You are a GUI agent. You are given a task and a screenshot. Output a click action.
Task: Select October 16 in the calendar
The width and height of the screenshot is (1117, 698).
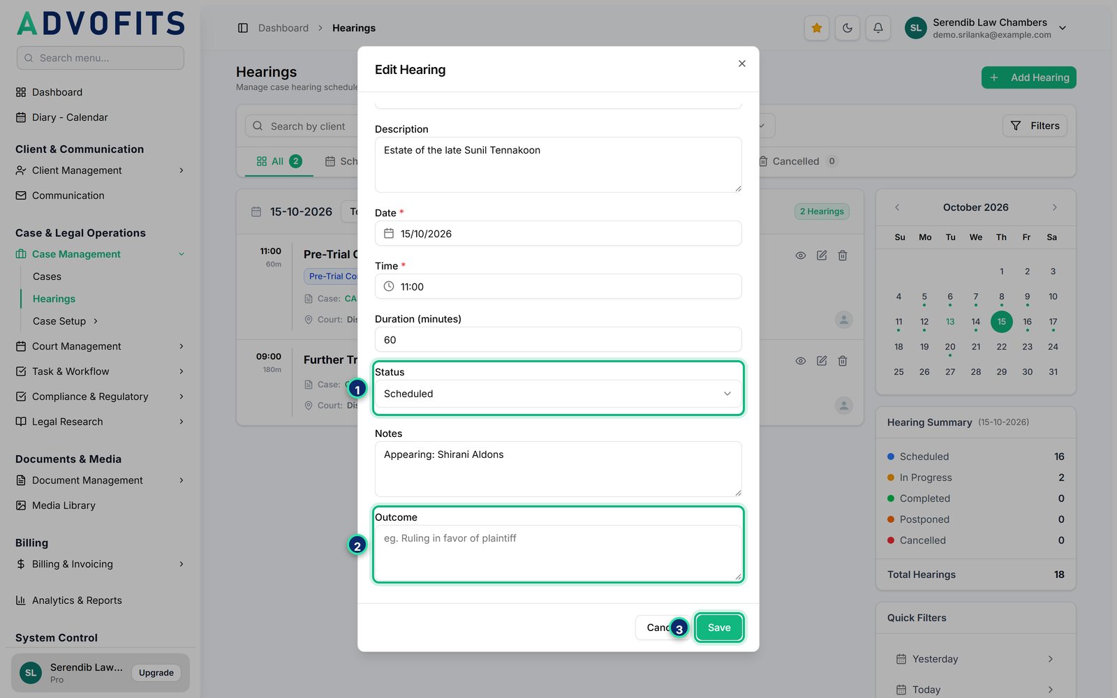[x=1027, y=322]
